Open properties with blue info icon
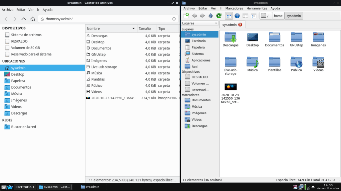Viewport: 341px width, 191px height. 237,16
